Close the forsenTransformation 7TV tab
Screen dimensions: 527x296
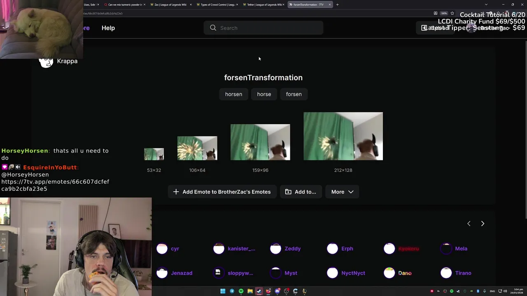coord(329,5)
